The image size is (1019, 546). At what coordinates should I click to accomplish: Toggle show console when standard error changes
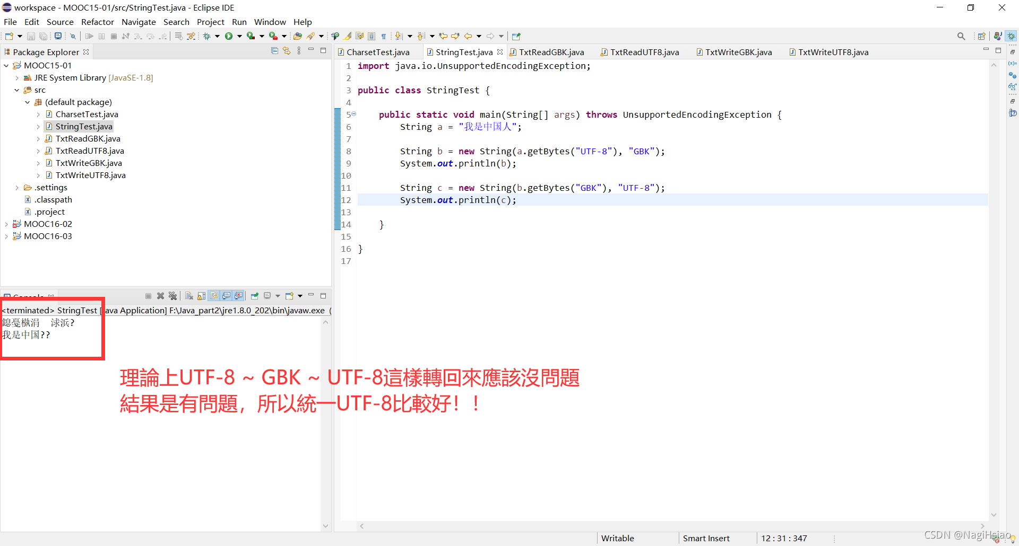coord(238,296)
